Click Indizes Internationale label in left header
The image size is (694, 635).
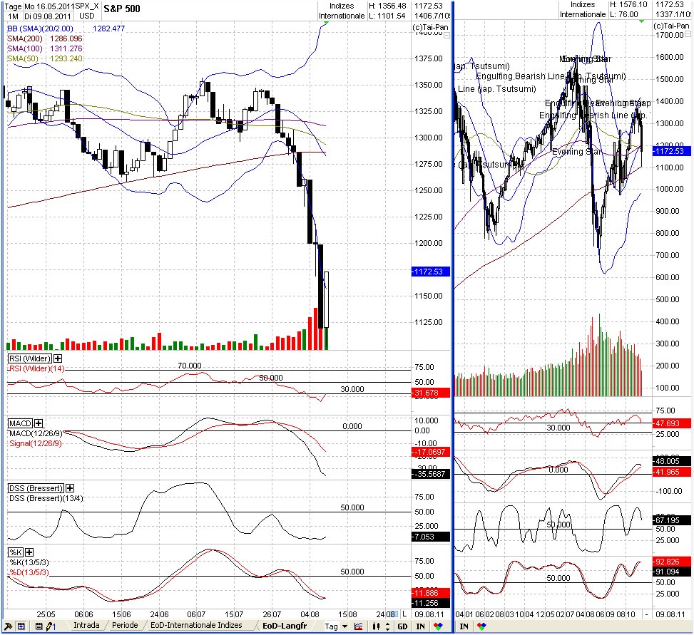pyautogui.click(x=342, y=11)
